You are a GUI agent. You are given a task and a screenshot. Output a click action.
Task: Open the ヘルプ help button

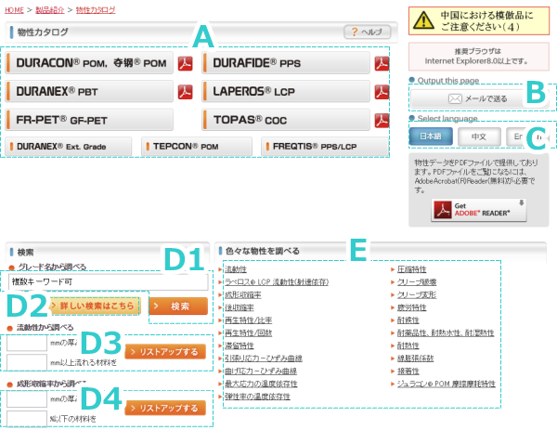click(x=368, y=32)
